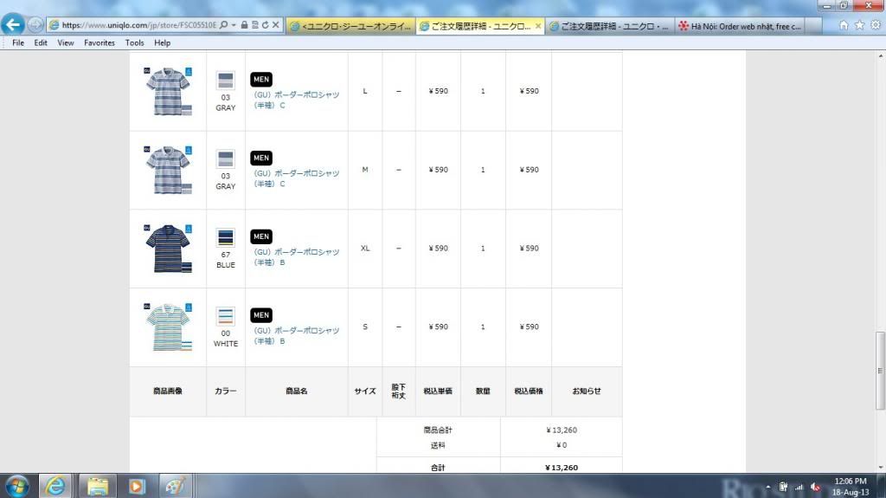Click the network signal tray icon
Screen dimensions: 886x498
click(799, 487)
